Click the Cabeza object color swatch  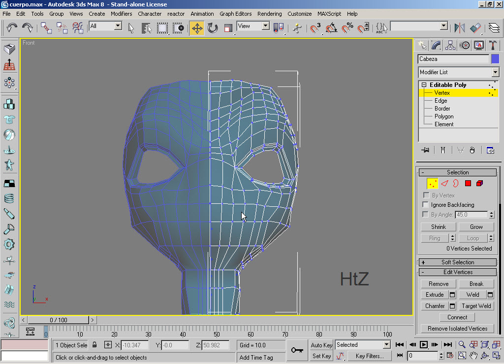click(495, 59)
